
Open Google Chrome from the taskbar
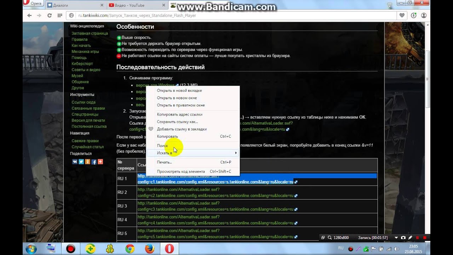[130, 249]
